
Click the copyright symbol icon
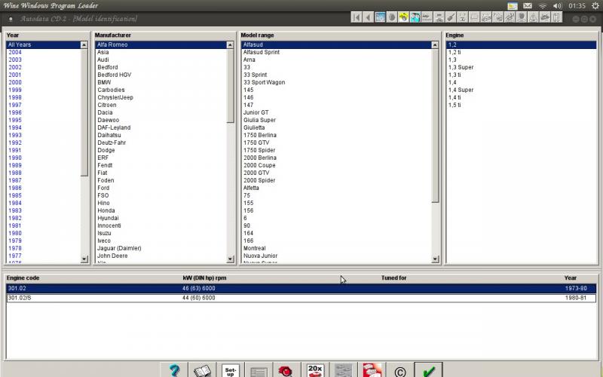coord(400,370)
